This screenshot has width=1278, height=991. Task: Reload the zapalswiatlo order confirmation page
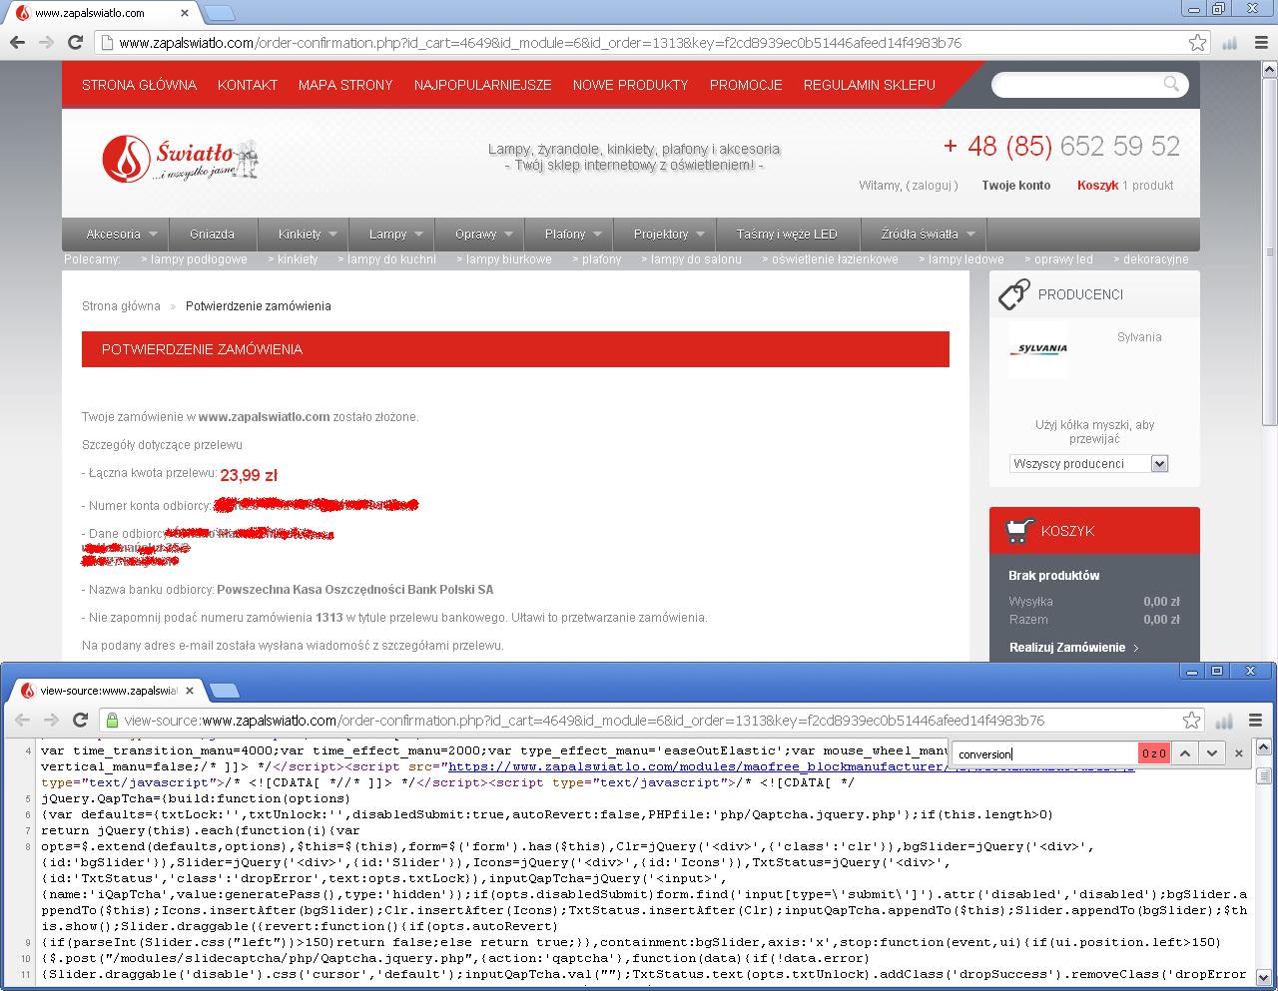[75, 42]
